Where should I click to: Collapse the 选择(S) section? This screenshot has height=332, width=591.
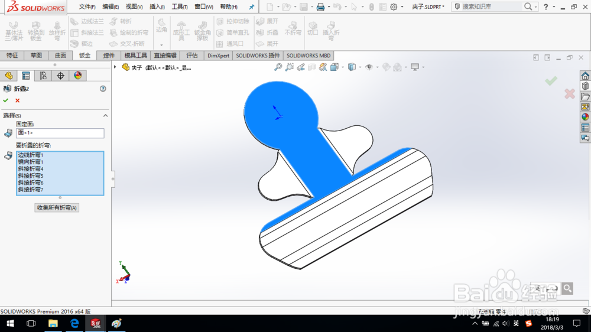click(106, 116)
